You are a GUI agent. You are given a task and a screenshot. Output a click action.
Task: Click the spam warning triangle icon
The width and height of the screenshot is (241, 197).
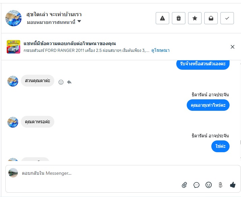coord(162,18)
